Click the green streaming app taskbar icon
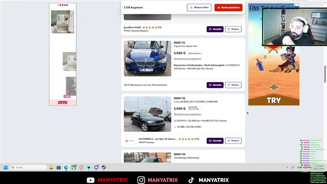Image resolution: width=327 pixels, height=184 pixels. click(x=89, y=167)
